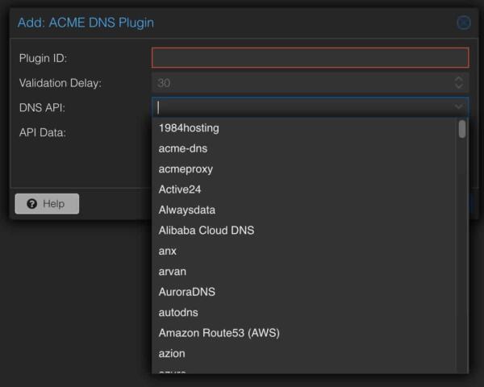
Task: Select AuroraDNS provider
Action: 187,292
